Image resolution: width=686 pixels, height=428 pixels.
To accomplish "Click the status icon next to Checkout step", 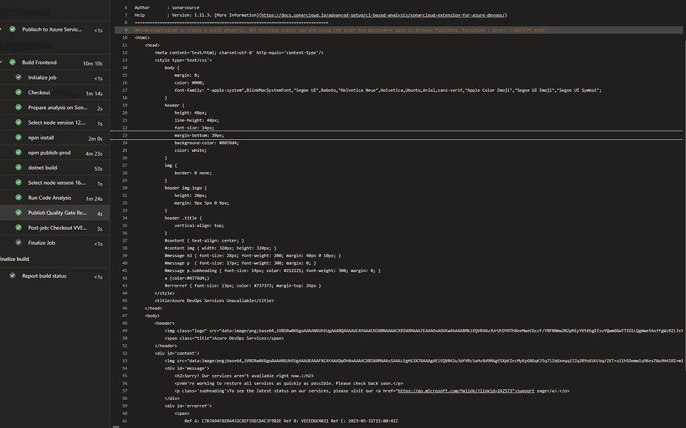I will click(19, 92).
